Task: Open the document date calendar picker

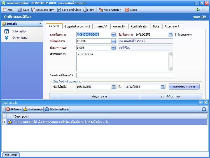Action: pyautogui.click(x=171, y=35)
